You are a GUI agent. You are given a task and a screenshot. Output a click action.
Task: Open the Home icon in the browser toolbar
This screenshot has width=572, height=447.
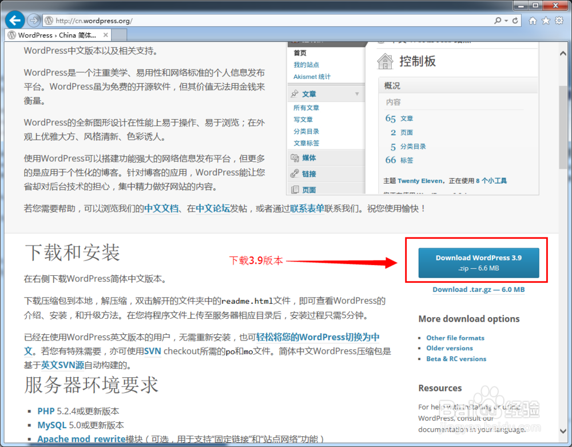pyautogui.click(x=533, y=21)
